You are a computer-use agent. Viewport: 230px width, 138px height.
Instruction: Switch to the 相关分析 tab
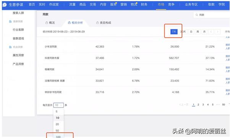click(75, 23)
